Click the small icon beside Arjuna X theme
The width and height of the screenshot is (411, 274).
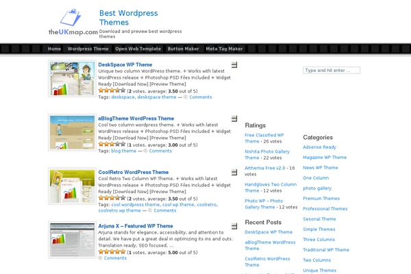(x=234, y=226)
